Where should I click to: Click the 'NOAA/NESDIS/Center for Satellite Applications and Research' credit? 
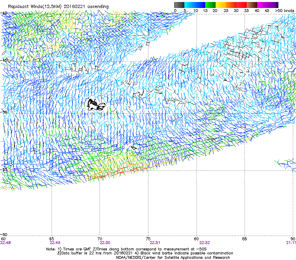tap(173, 258)
